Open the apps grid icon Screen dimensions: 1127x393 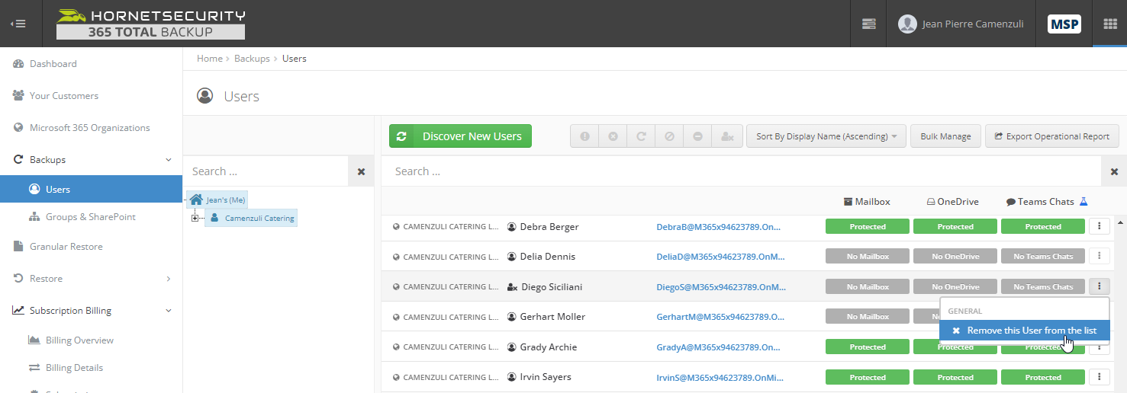point(1110,24)
